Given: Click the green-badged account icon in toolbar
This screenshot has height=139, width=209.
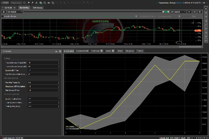Looking at the screenshot, I should click(41, 3).
